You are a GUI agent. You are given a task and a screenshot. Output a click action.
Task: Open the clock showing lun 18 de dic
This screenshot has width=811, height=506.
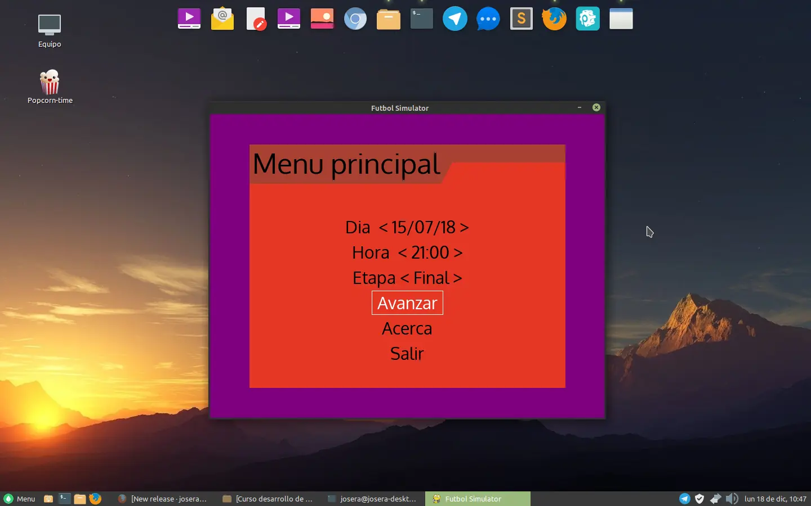775,499
